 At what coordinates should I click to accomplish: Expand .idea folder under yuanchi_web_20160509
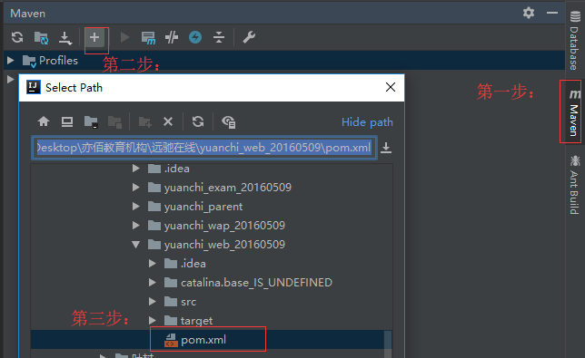153,264
